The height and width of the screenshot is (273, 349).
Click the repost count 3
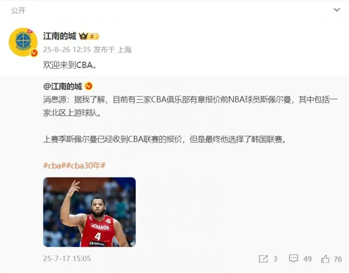pos(275,259)
